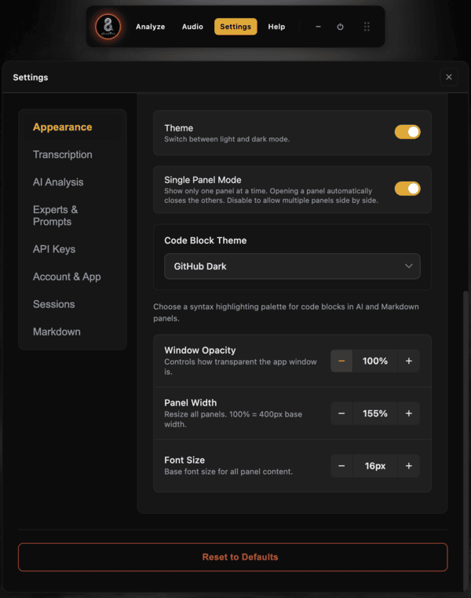Minimize the floating toolbar with dash icon
This screenshot has width=471, height=598.
click(x=318, y=27)
